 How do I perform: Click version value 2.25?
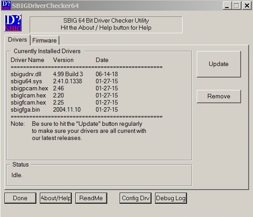58,103
